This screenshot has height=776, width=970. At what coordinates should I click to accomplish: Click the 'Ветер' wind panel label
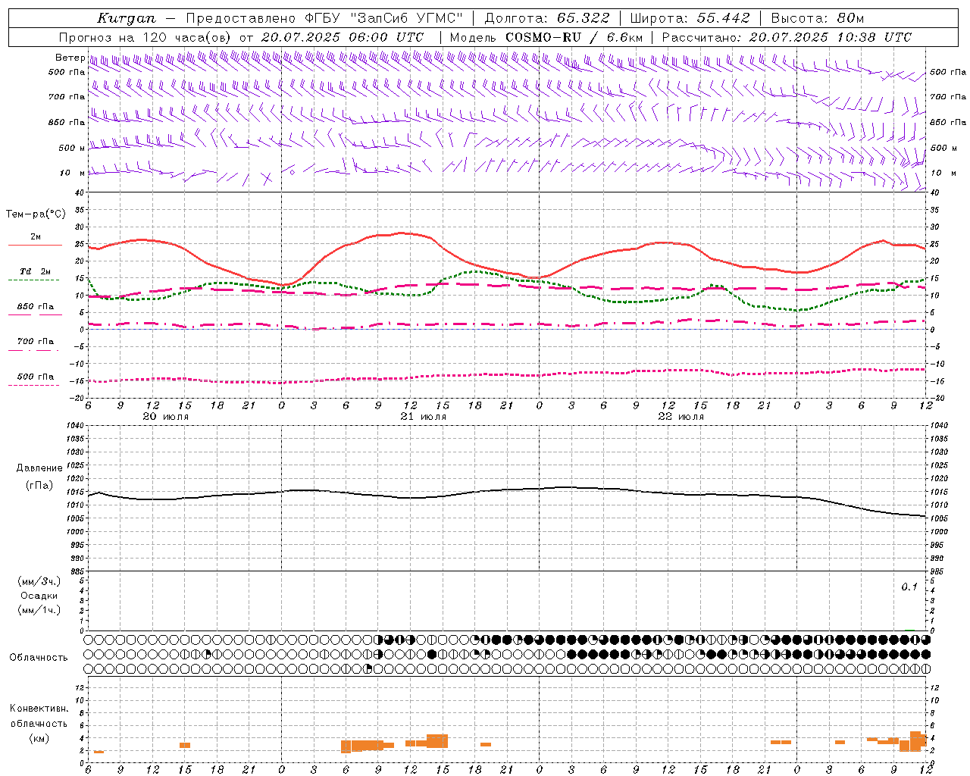70,58
